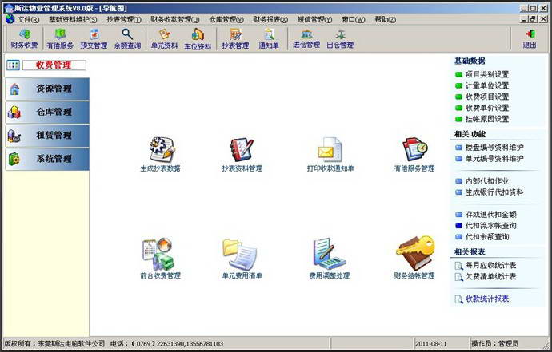Open 财务结帐管理 key icon

[x=415, y=253]
